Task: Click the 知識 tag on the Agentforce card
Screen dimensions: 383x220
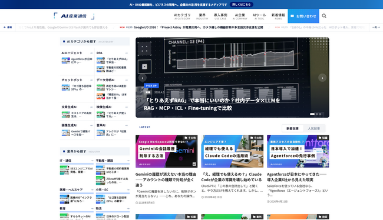Action: point(323,138)
